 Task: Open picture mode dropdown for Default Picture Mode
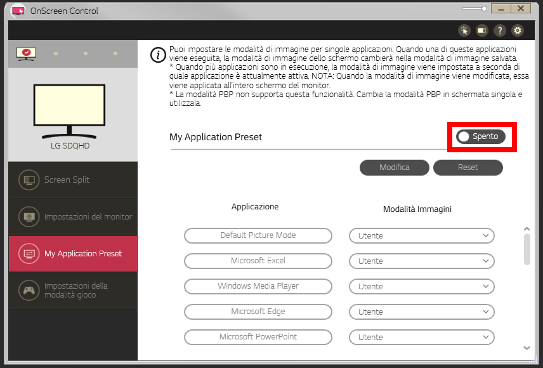pos(421,235)
